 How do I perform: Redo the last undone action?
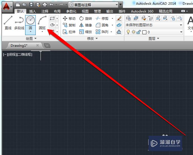click(x=61, y=5)
